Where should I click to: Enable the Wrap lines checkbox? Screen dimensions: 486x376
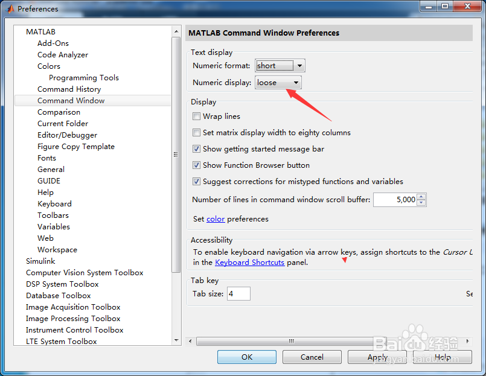click(196, 116)
